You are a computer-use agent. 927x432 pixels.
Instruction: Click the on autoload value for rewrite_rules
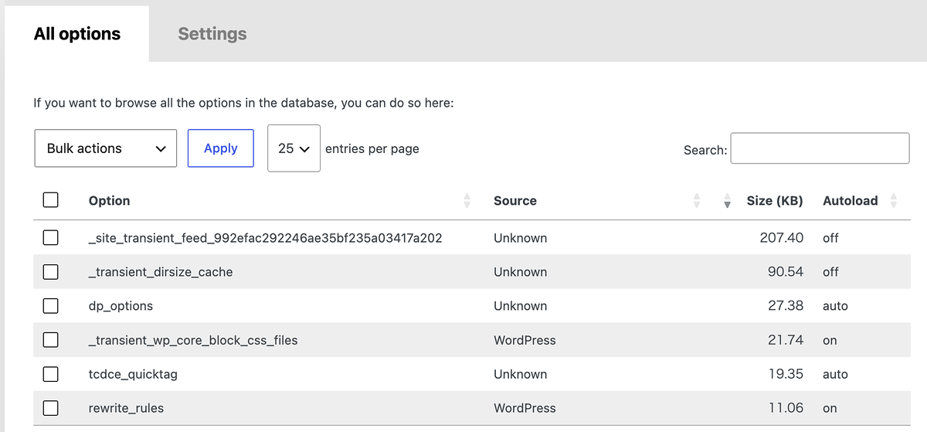[x=830, y=408]
